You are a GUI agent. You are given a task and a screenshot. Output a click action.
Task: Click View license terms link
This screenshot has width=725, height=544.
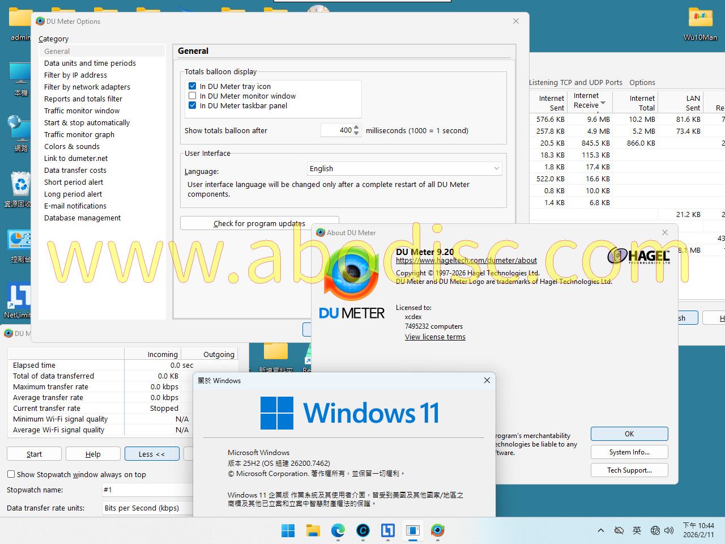coord(435,337)
